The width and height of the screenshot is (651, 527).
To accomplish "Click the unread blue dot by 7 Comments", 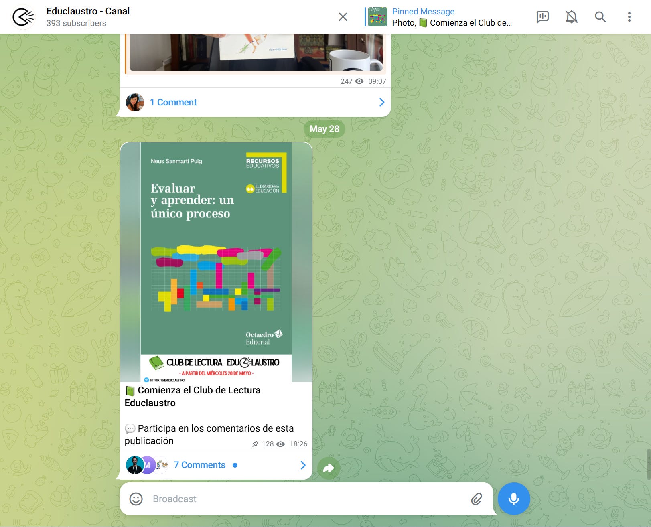I will point(235,465).
